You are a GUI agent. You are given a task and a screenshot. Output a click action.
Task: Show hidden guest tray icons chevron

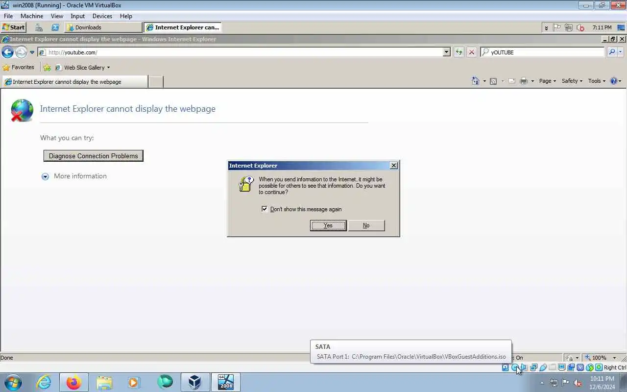[x=546, y=28]
